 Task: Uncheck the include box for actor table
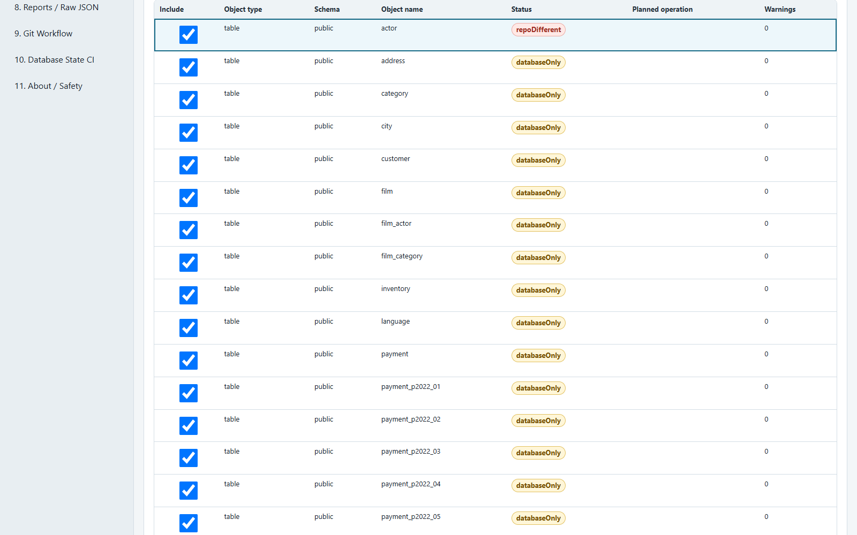[189, 35]
